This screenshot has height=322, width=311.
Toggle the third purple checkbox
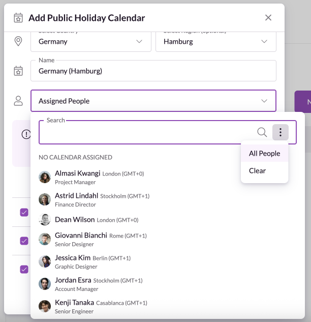[x=24, y=269]
